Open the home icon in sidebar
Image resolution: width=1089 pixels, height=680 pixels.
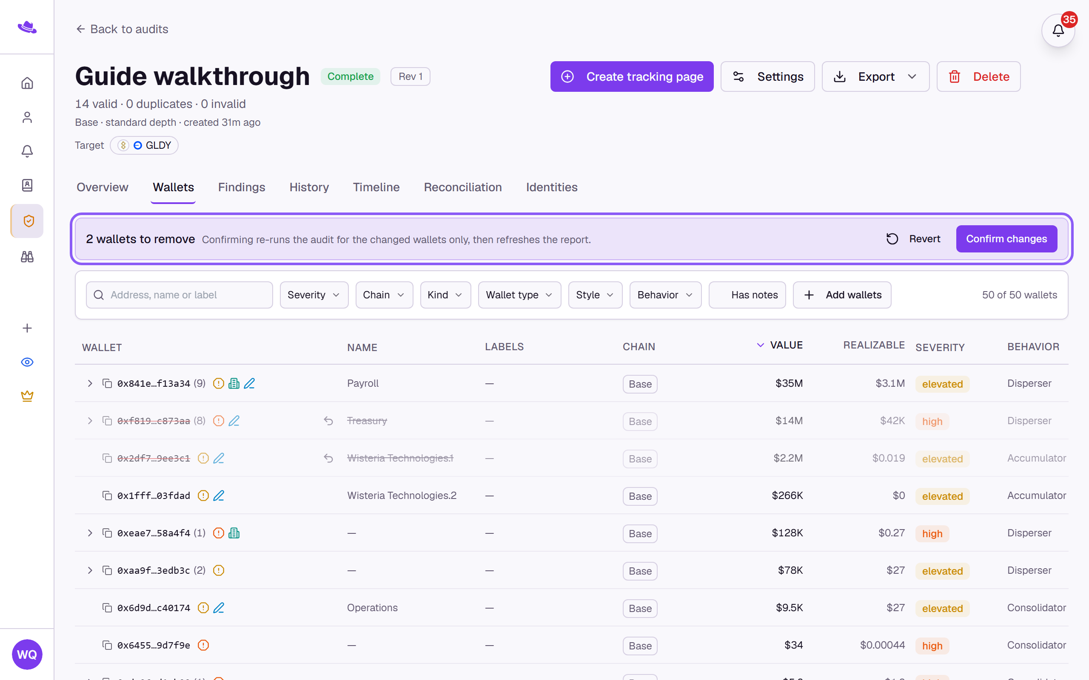27,83
